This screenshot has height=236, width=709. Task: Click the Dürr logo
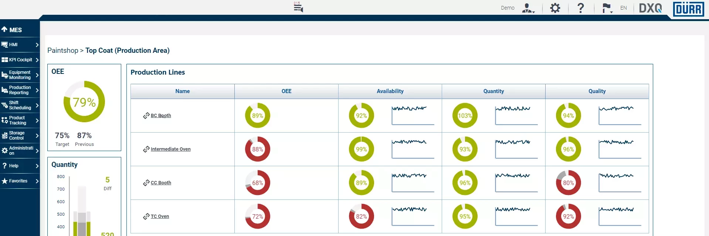[x=688, y=9]
